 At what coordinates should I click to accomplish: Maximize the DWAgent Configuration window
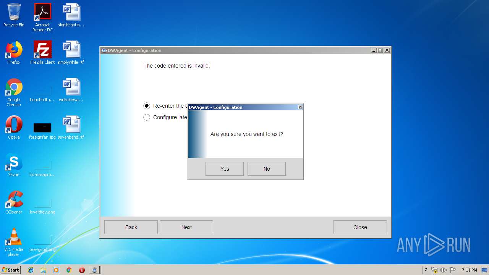[x=380, y=50]
